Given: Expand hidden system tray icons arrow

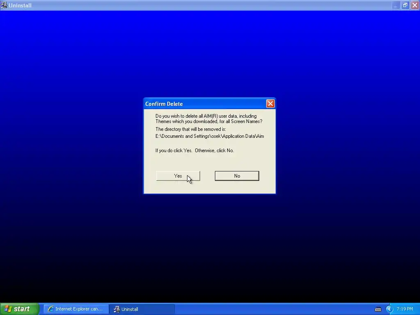Looking at the screenshot, I should tap(389, 309).
